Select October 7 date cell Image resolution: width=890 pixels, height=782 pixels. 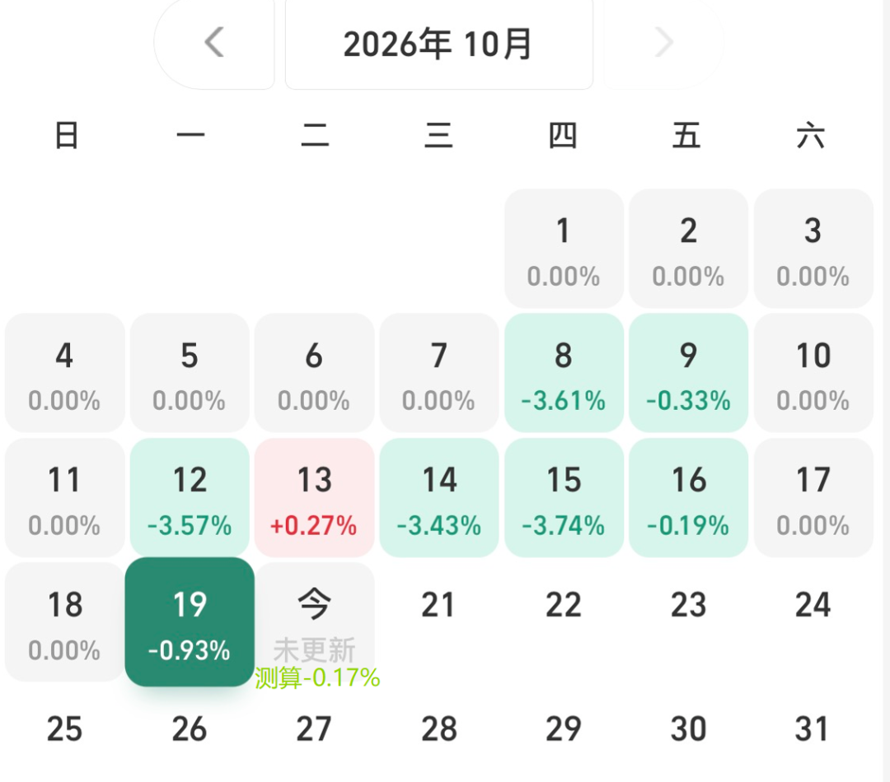tap(439, 373)
